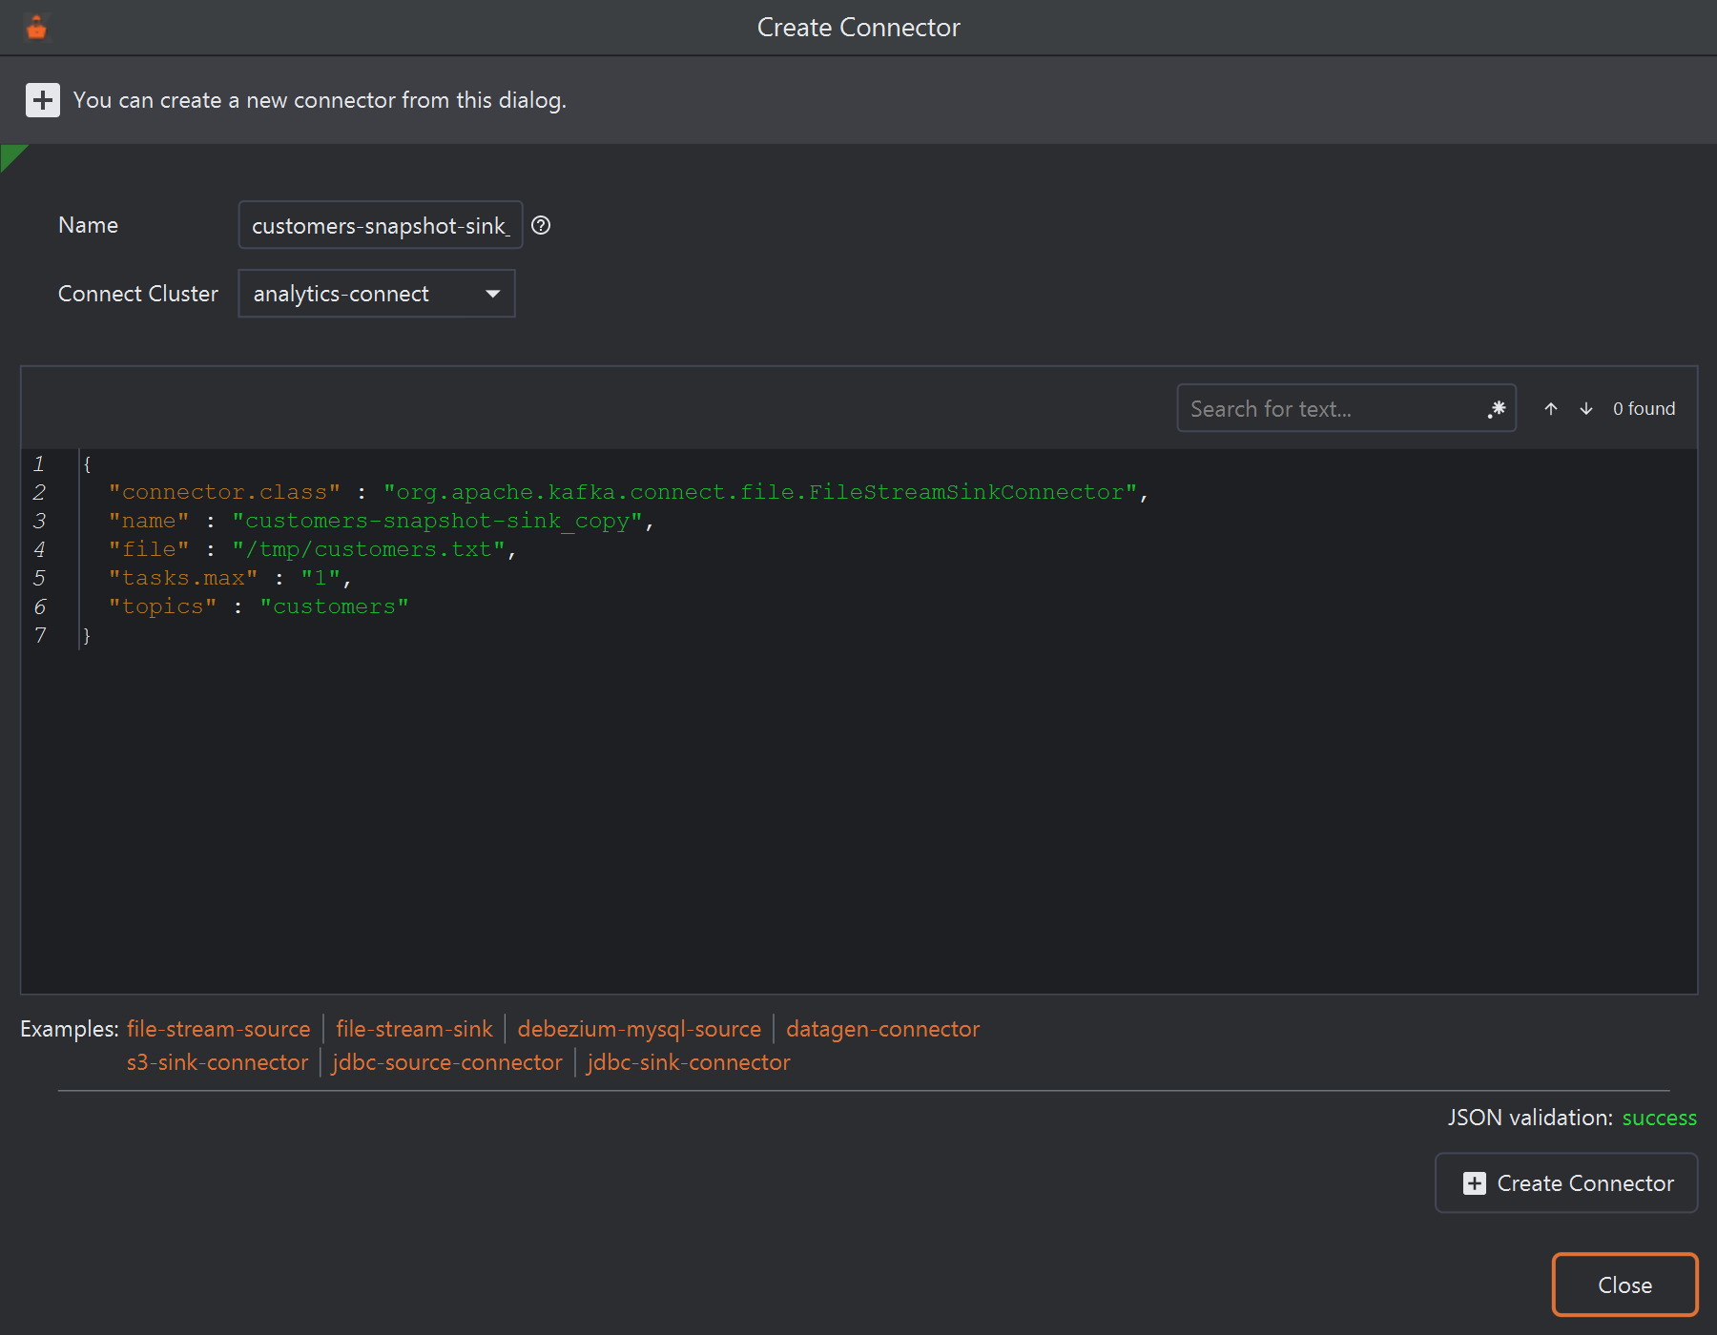Close the Create Connector dialog

(1624, 1285)
